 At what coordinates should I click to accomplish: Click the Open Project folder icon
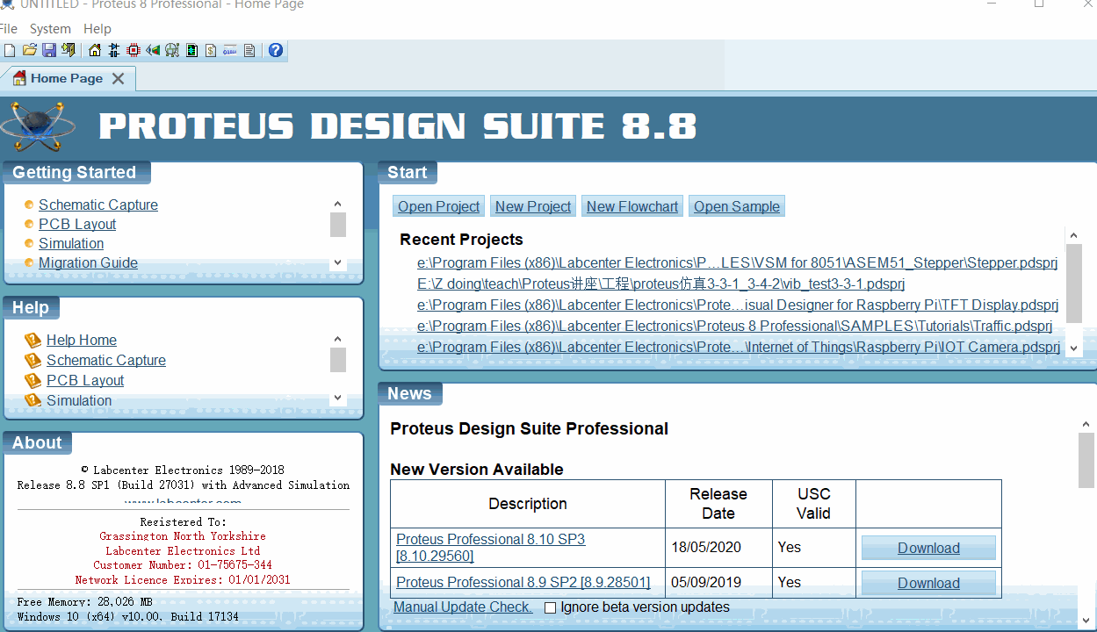tap(30, 50)
